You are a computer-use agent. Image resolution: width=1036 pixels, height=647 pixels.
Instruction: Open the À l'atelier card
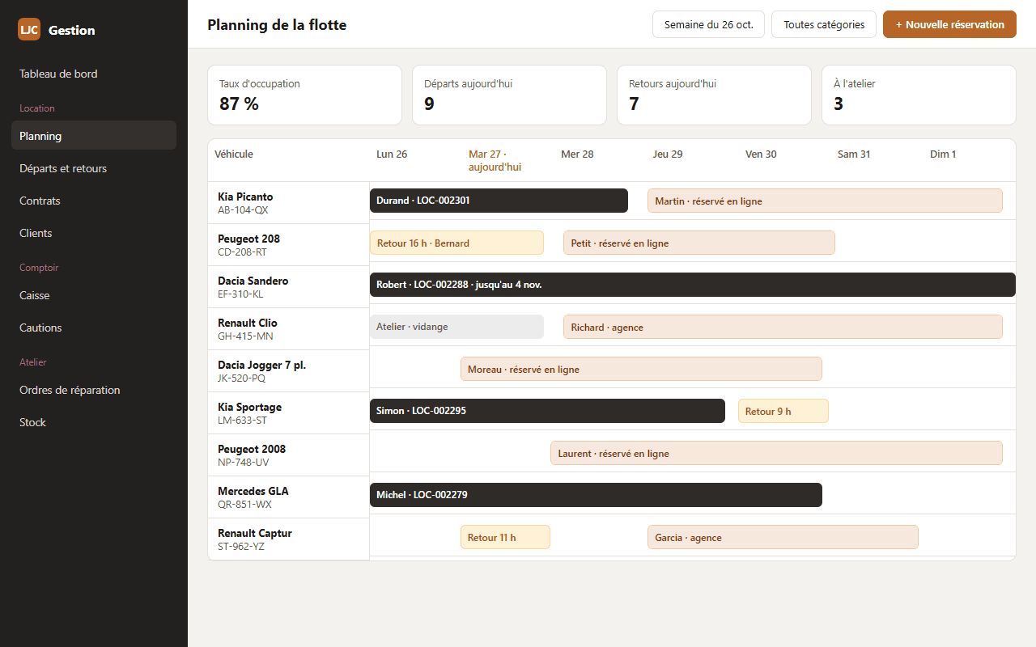pyautogui.click(x=919, y=95)
